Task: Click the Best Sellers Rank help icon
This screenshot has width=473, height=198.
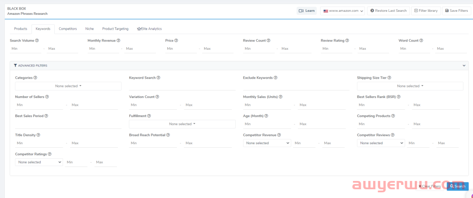Action: pyautogui.click(x=399, y=97)
